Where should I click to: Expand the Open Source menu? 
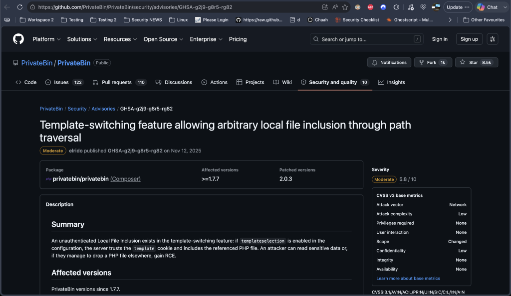[163, 39]
